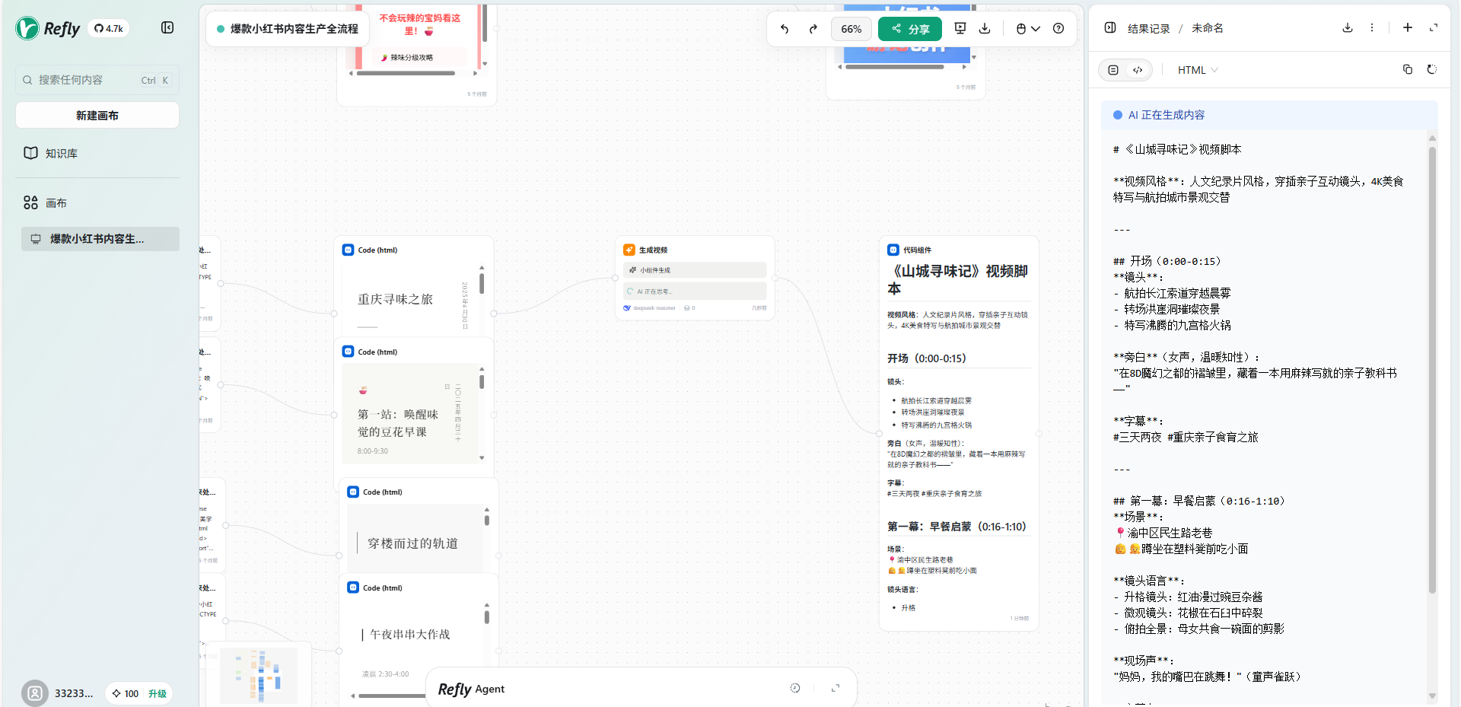Open the HTML format dropdown
Image resolution: width=1461 pixels, height=707 pixels.
[1197, 70]
